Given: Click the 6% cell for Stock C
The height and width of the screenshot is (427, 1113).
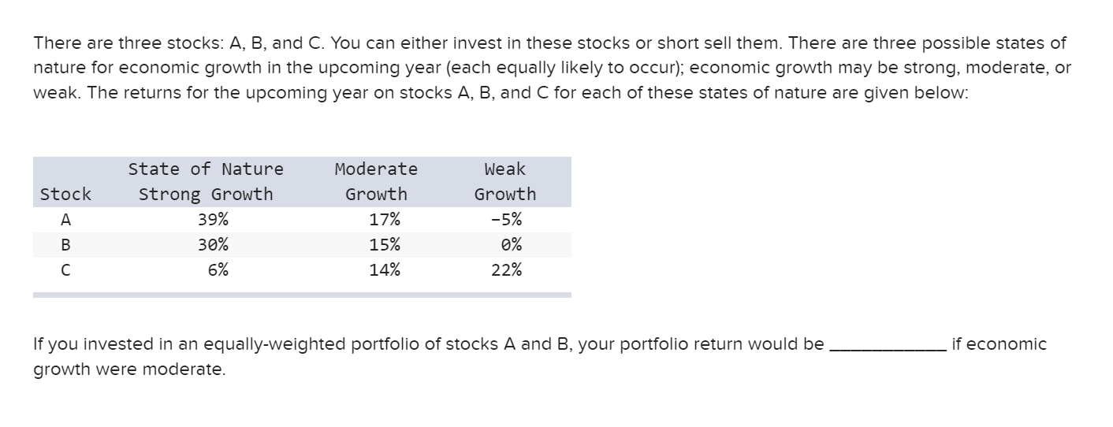Looking at the screenshot, I should tap(218, 270).
